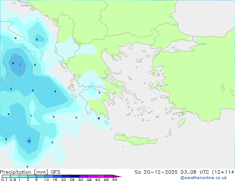Click the Rhodes island on the map
This screenshot has height=181, width=235.
tap(182, 123)
